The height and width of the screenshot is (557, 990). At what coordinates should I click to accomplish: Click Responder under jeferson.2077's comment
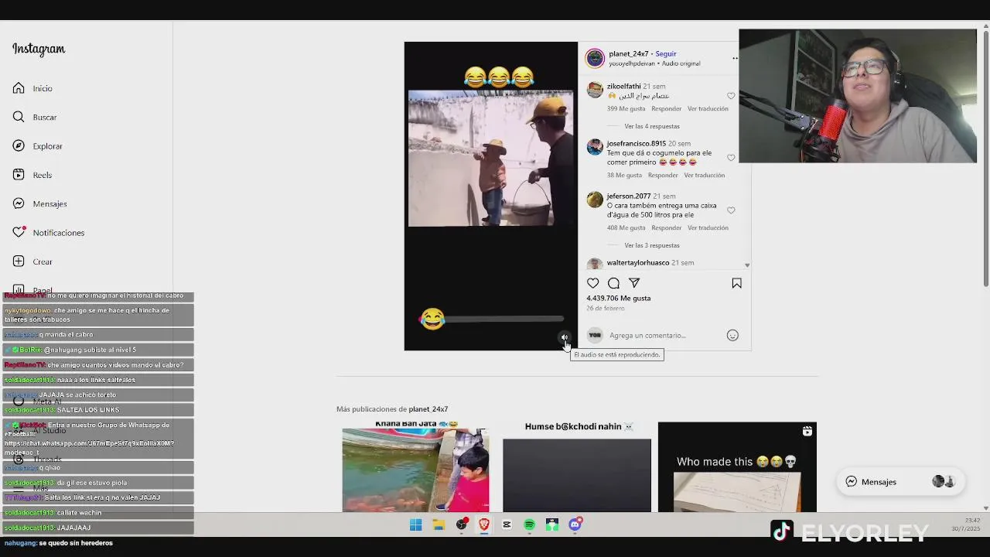click(667, 227)
